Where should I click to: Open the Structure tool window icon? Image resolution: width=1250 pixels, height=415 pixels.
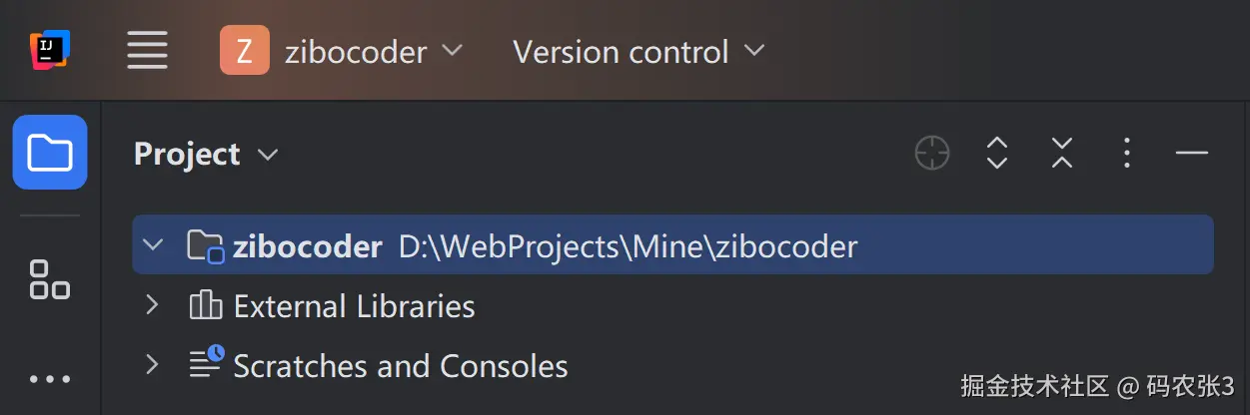[x=50, y=279]
